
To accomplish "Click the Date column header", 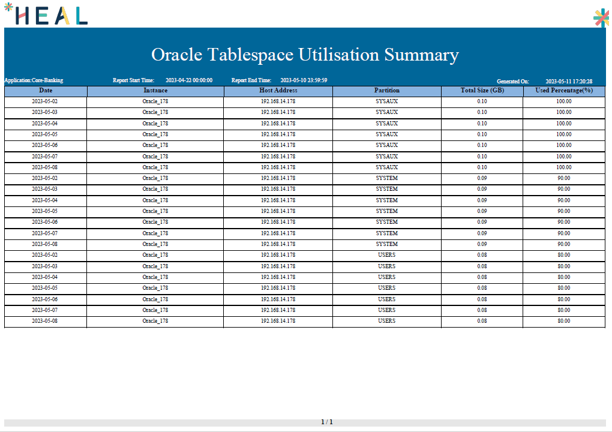I will coord(46,91).
